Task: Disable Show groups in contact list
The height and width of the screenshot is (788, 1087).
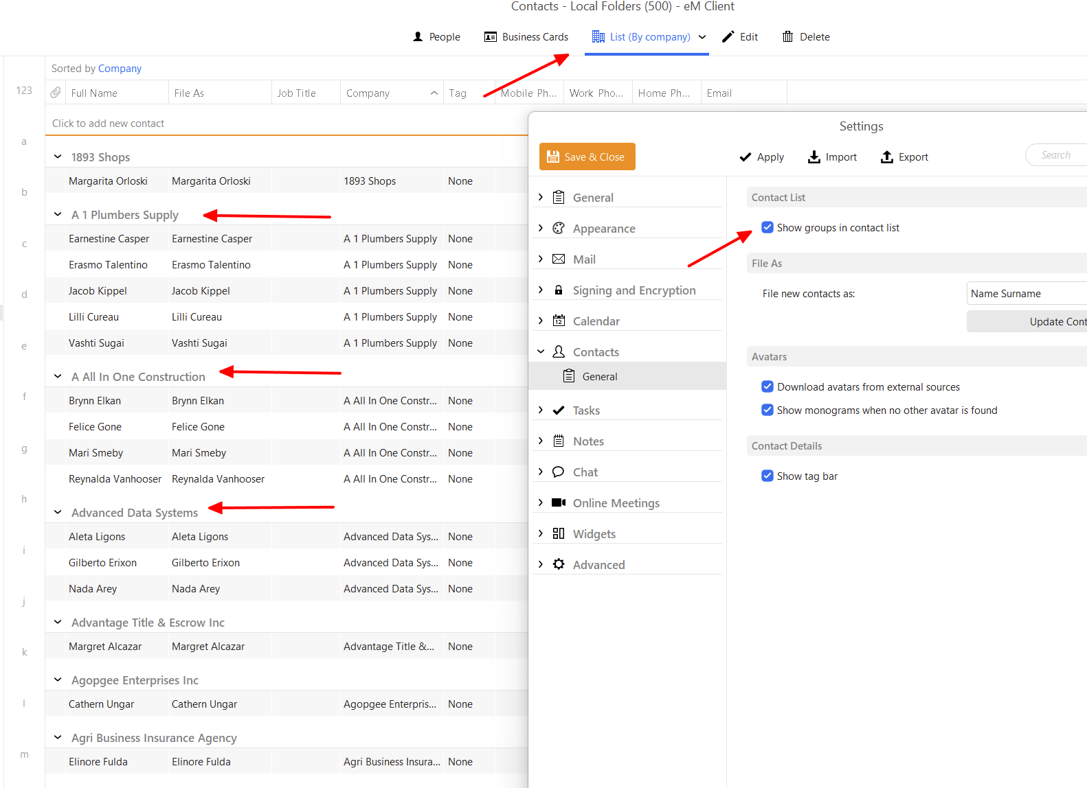Action: [x=767, y=227]
